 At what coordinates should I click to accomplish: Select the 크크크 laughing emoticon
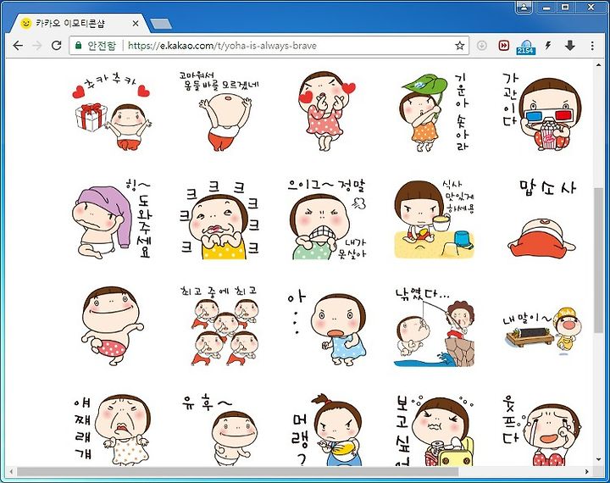coord(219,220)
